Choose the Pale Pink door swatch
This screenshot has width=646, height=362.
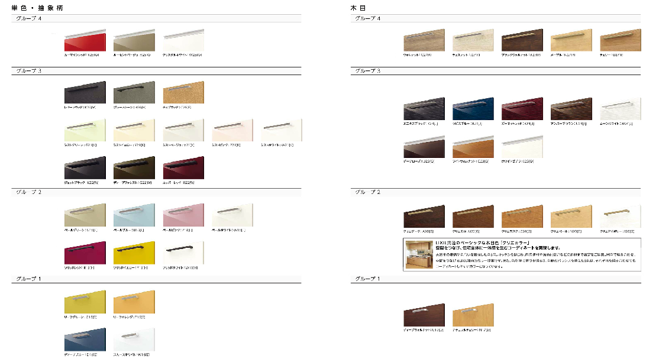point(183,215)
